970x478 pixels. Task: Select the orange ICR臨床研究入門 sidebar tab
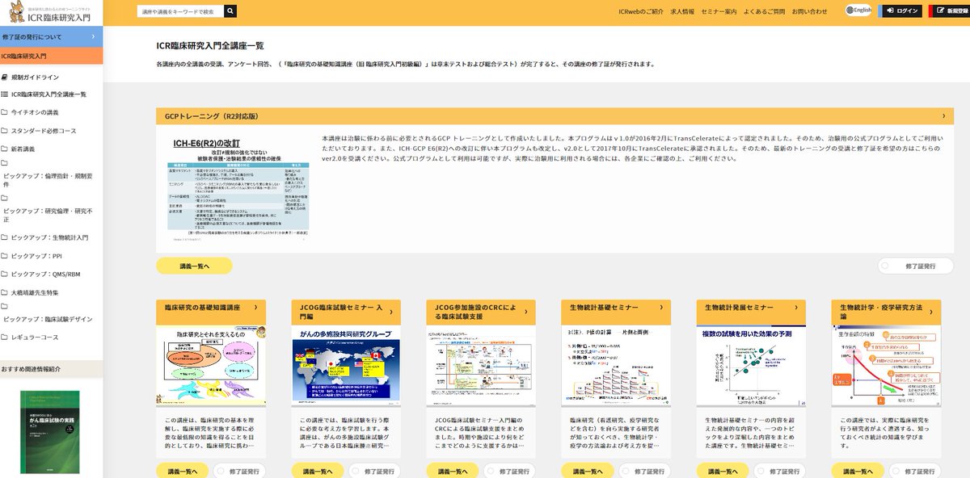(52, 56)
